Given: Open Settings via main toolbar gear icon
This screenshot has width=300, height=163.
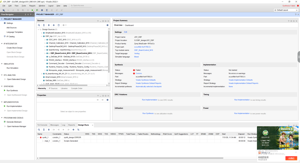Looking at the screenshot, I should [42, 10].
